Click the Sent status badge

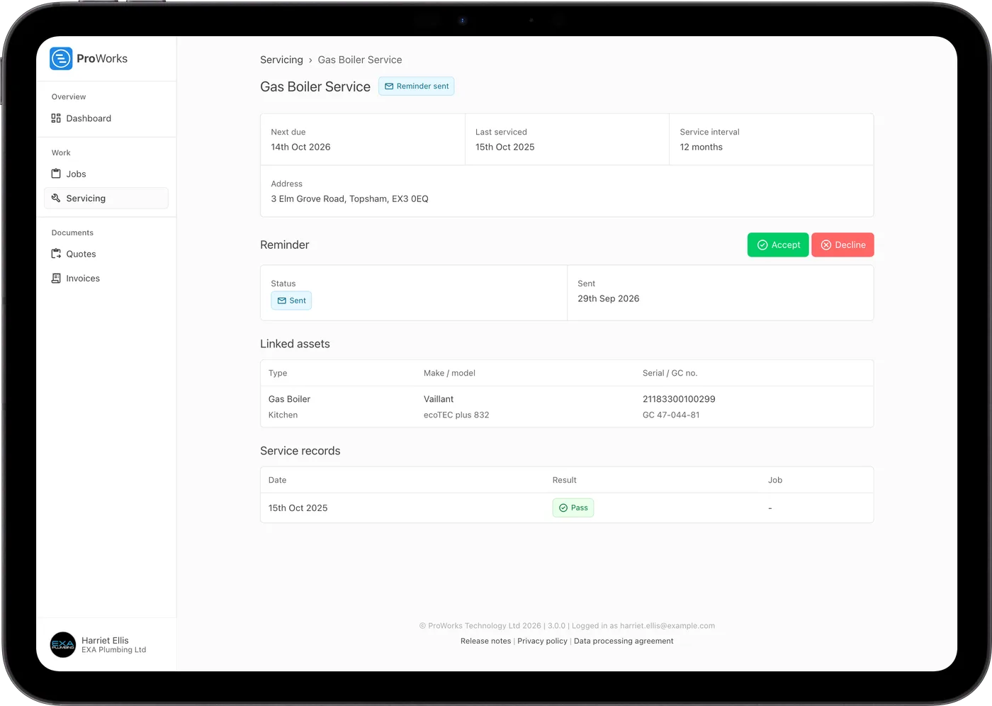click(291, 301)
